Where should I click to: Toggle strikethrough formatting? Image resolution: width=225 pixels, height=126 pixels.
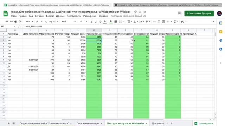tap(100, 22)
